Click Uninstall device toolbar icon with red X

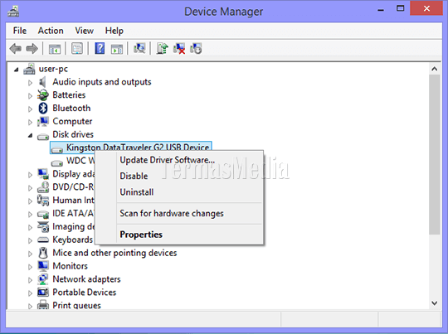click(x=179, y=49)
